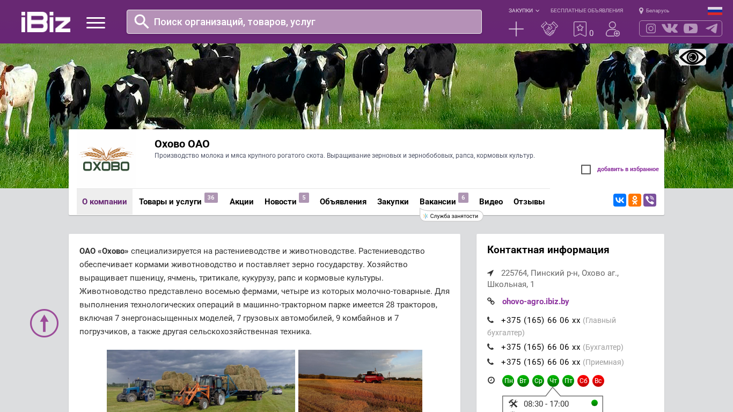
Task: Switch to the Акции tab
Action: (241, 202)
